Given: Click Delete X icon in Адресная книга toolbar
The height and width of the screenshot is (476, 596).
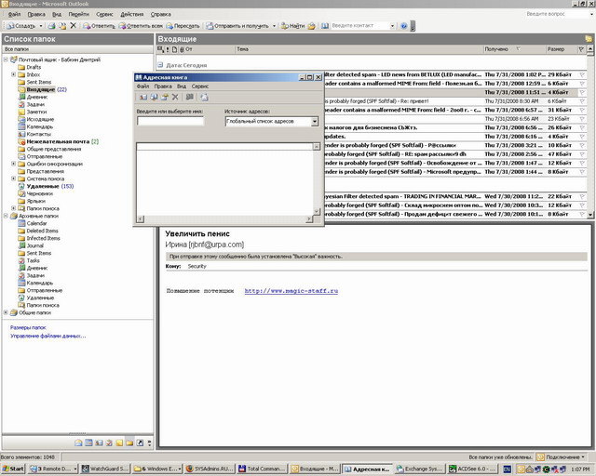Looking at the screenshot, I should (175, 98).
